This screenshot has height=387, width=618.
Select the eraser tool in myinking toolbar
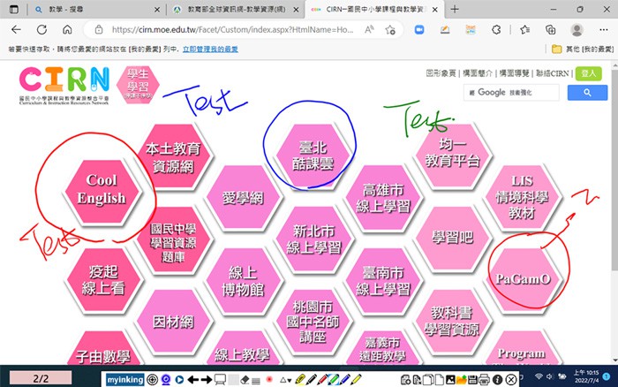pos(246,379)
